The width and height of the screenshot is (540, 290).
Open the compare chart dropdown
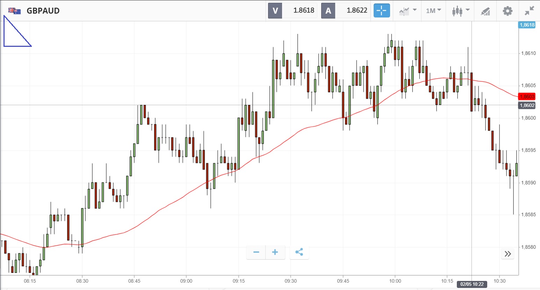408,11
